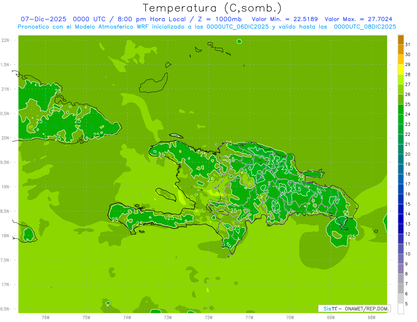
Task: Click the colorbar label '26'
Action: pos(408,94)
